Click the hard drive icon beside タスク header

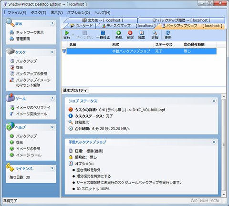tap(10, 51)
